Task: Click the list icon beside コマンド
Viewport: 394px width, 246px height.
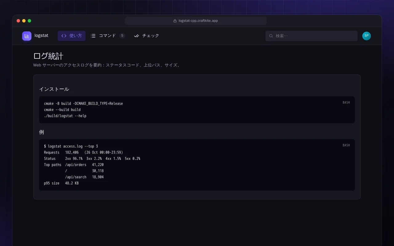Action: point(93,36)
